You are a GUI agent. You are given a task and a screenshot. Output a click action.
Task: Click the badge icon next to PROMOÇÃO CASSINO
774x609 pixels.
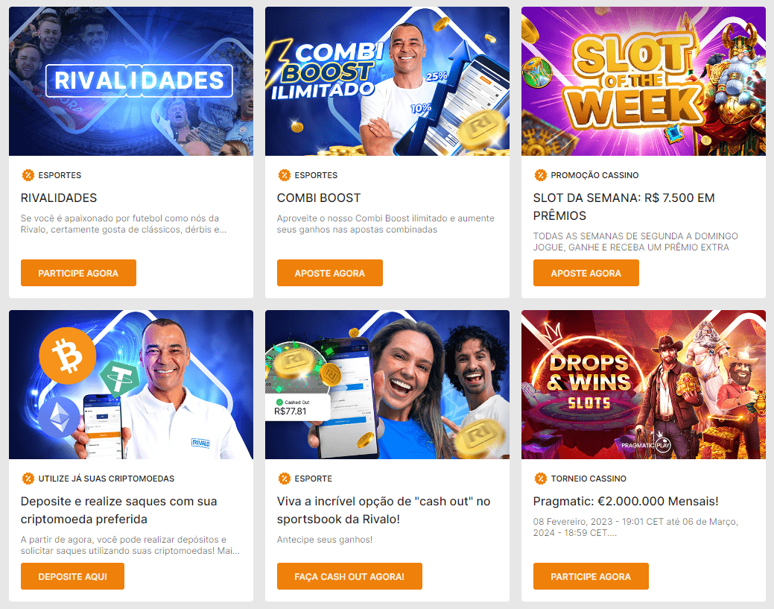tap(541, 175)
